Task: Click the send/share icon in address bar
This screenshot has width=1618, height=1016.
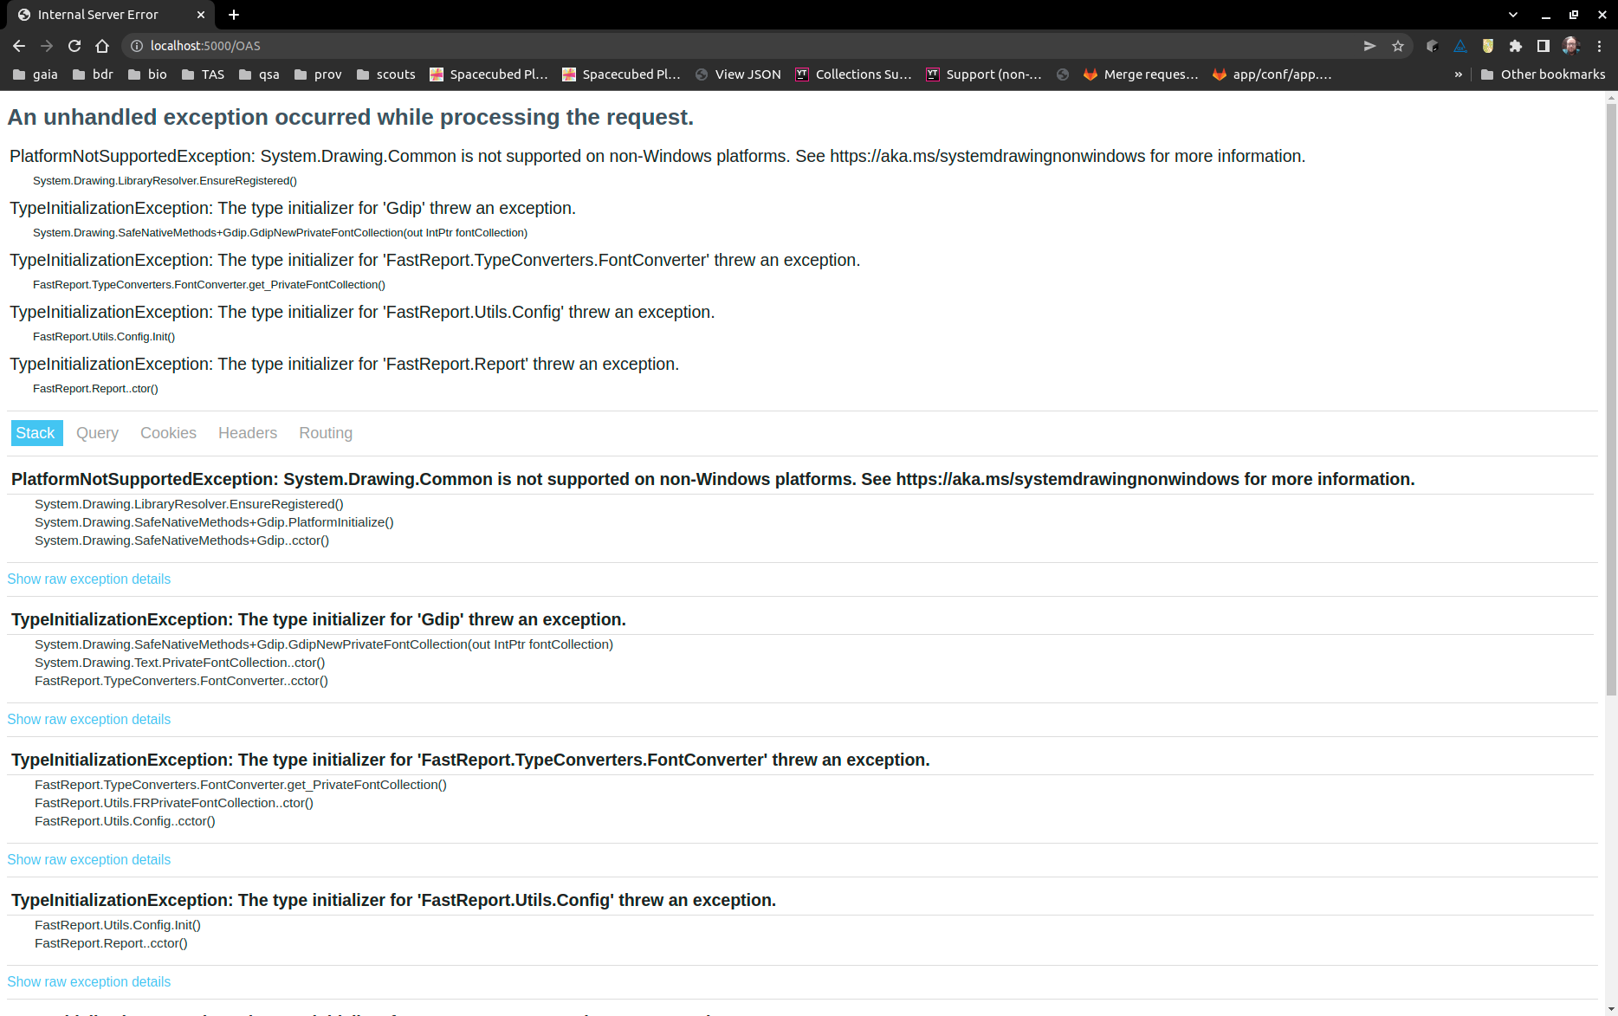Action: click(1369, 46)
